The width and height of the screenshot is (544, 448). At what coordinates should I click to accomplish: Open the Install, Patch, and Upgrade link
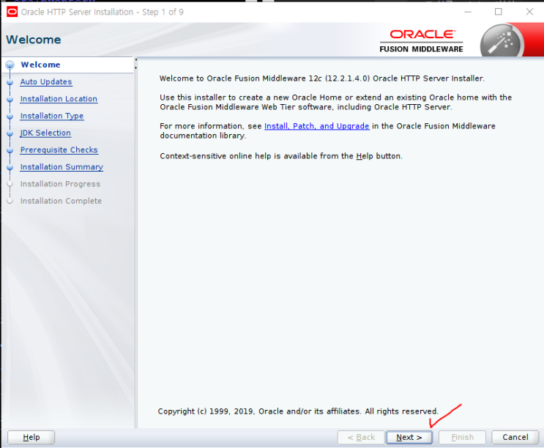pyautogui.click(x=317, y=126)
